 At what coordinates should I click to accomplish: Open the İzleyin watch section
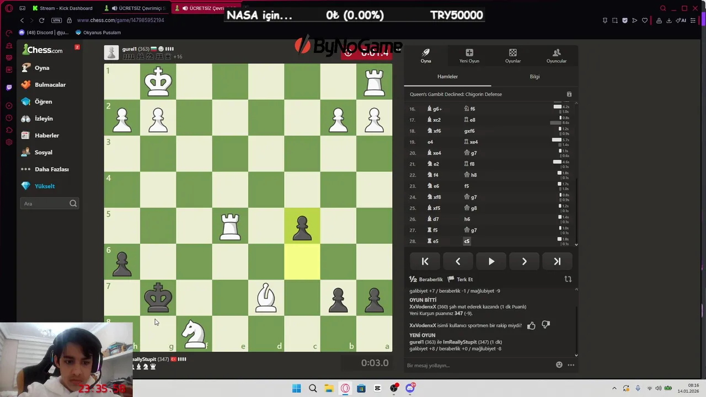click(x=38, y=119)
